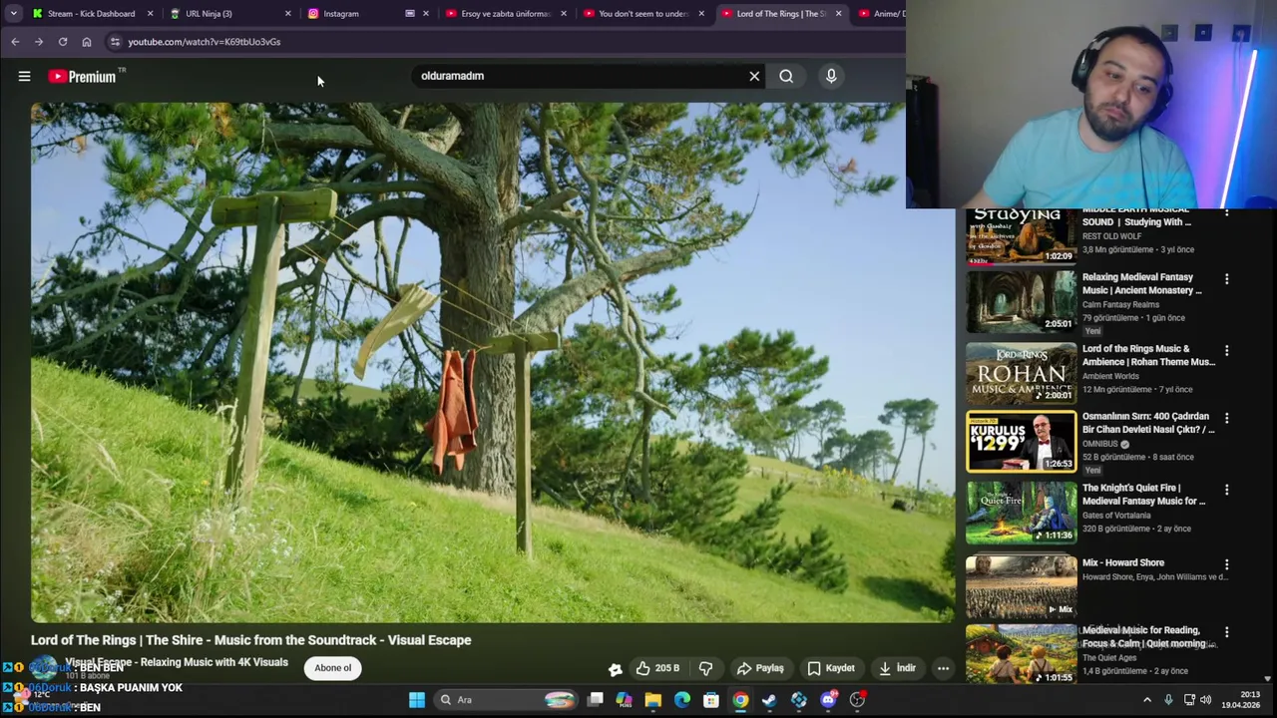Close the Instagram tab
The image size is (1277, 718).
tap(425, 14)
